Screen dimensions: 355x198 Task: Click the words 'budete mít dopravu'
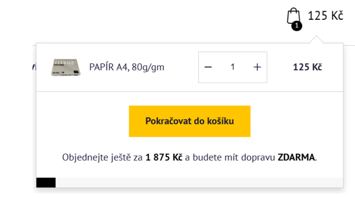(234, 157)
